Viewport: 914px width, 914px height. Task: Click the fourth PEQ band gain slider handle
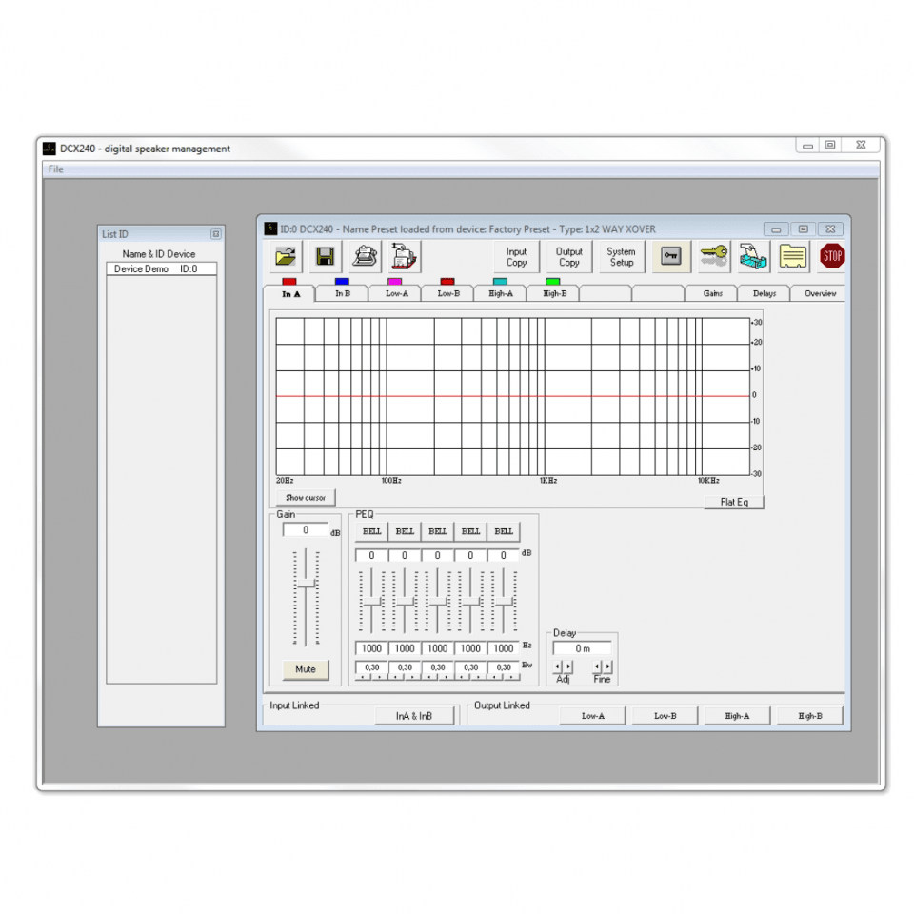point(470,602)
